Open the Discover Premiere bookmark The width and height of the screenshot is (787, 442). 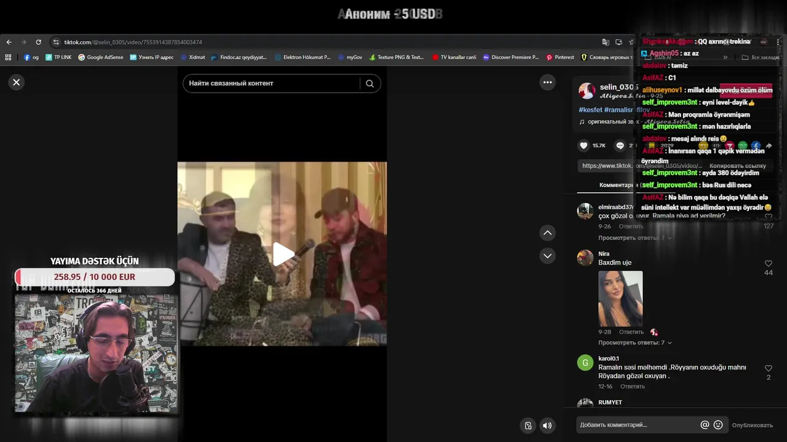(x=511, y=57)
